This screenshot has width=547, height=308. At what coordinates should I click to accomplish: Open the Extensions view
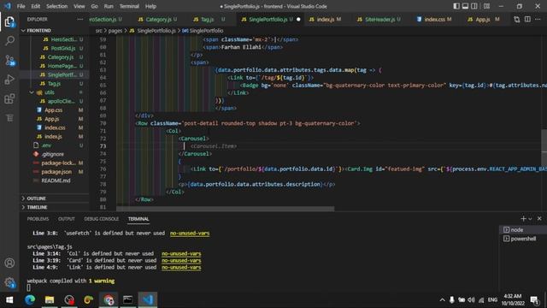(9, 99)
